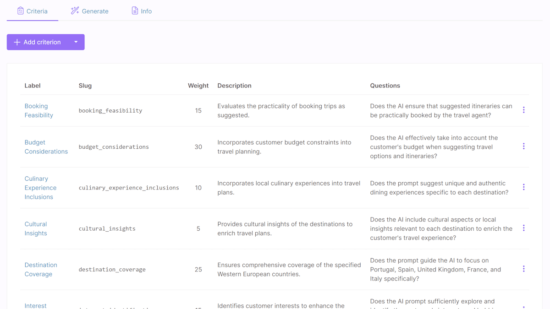Click the Weight column header
The image size is (550, 309).
(198, 86)
